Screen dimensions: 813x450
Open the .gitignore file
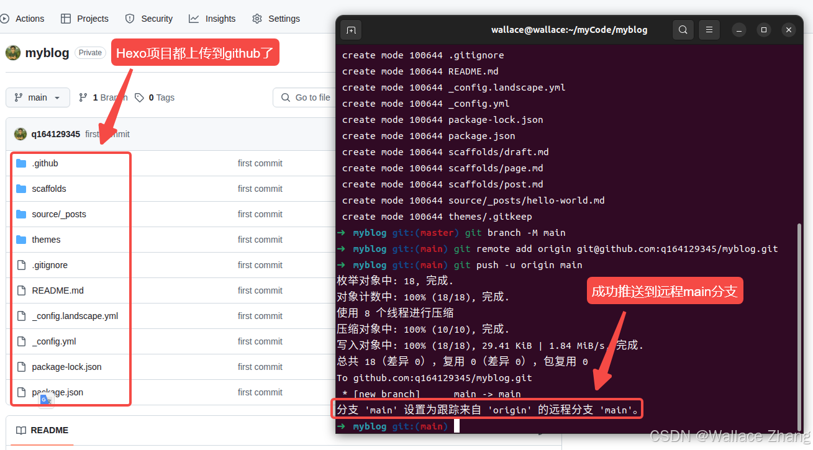[x=50, y=265]
